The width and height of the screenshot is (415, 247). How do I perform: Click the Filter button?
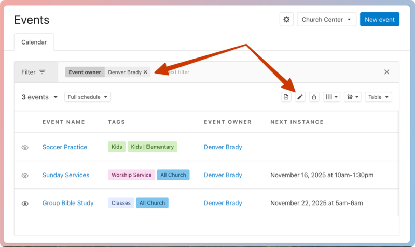coord(34,72)
